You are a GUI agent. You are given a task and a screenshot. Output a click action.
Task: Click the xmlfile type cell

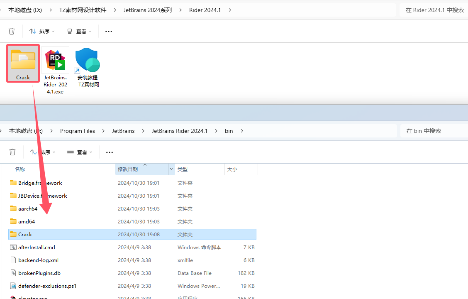point(185,260)
